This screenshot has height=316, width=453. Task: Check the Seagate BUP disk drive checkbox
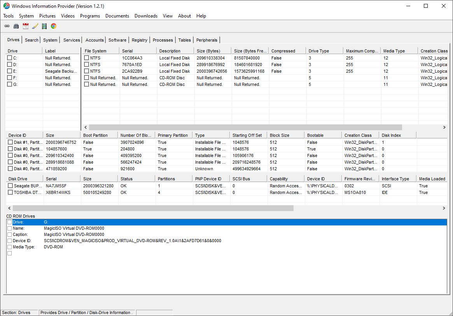[x=10, y=185]
